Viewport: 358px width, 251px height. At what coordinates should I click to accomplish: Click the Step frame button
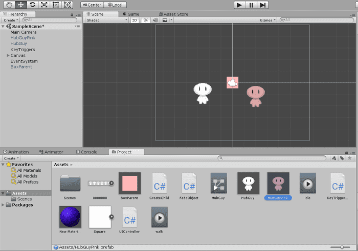[262, 5]
